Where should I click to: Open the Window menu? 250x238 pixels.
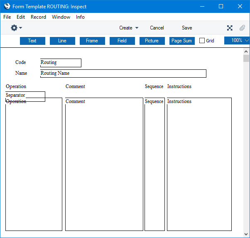coord(61,17)
